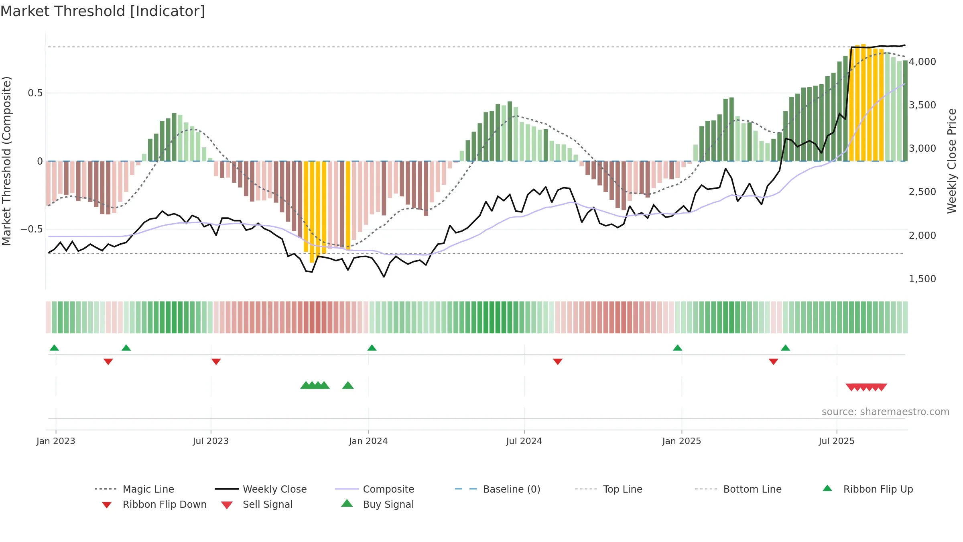
Task: Click the Market Threshold [Indicator] chart title
Action: (103, 11)
